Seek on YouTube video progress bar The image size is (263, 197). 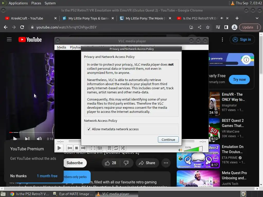[32, 132]
